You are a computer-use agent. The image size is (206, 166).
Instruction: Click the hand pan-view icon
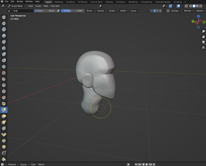tap(203, 37)
